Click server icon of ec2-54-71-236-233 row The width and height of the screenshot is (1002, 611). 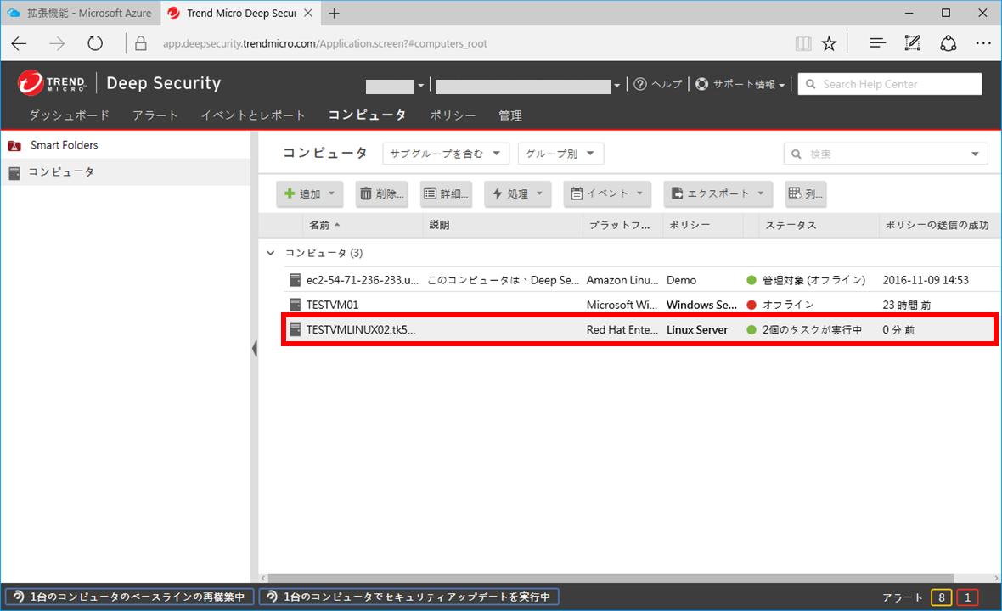click(295, 280)
